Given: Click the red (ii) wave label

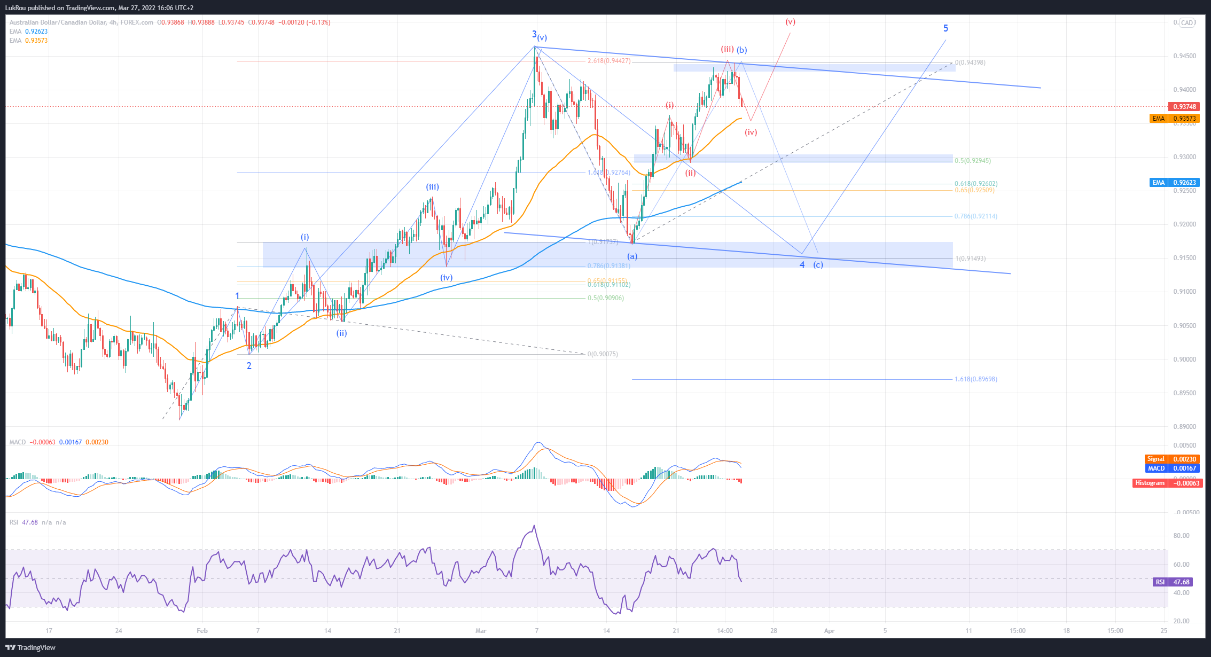Looking at the screenshot, I should [x=691, y=173].
